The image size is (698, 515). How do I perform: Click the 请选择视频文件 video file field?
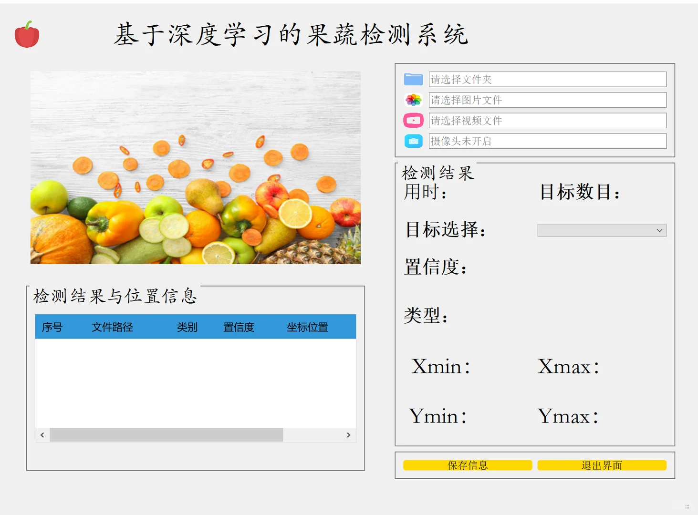pyautogui.click(x=547, y=120)
